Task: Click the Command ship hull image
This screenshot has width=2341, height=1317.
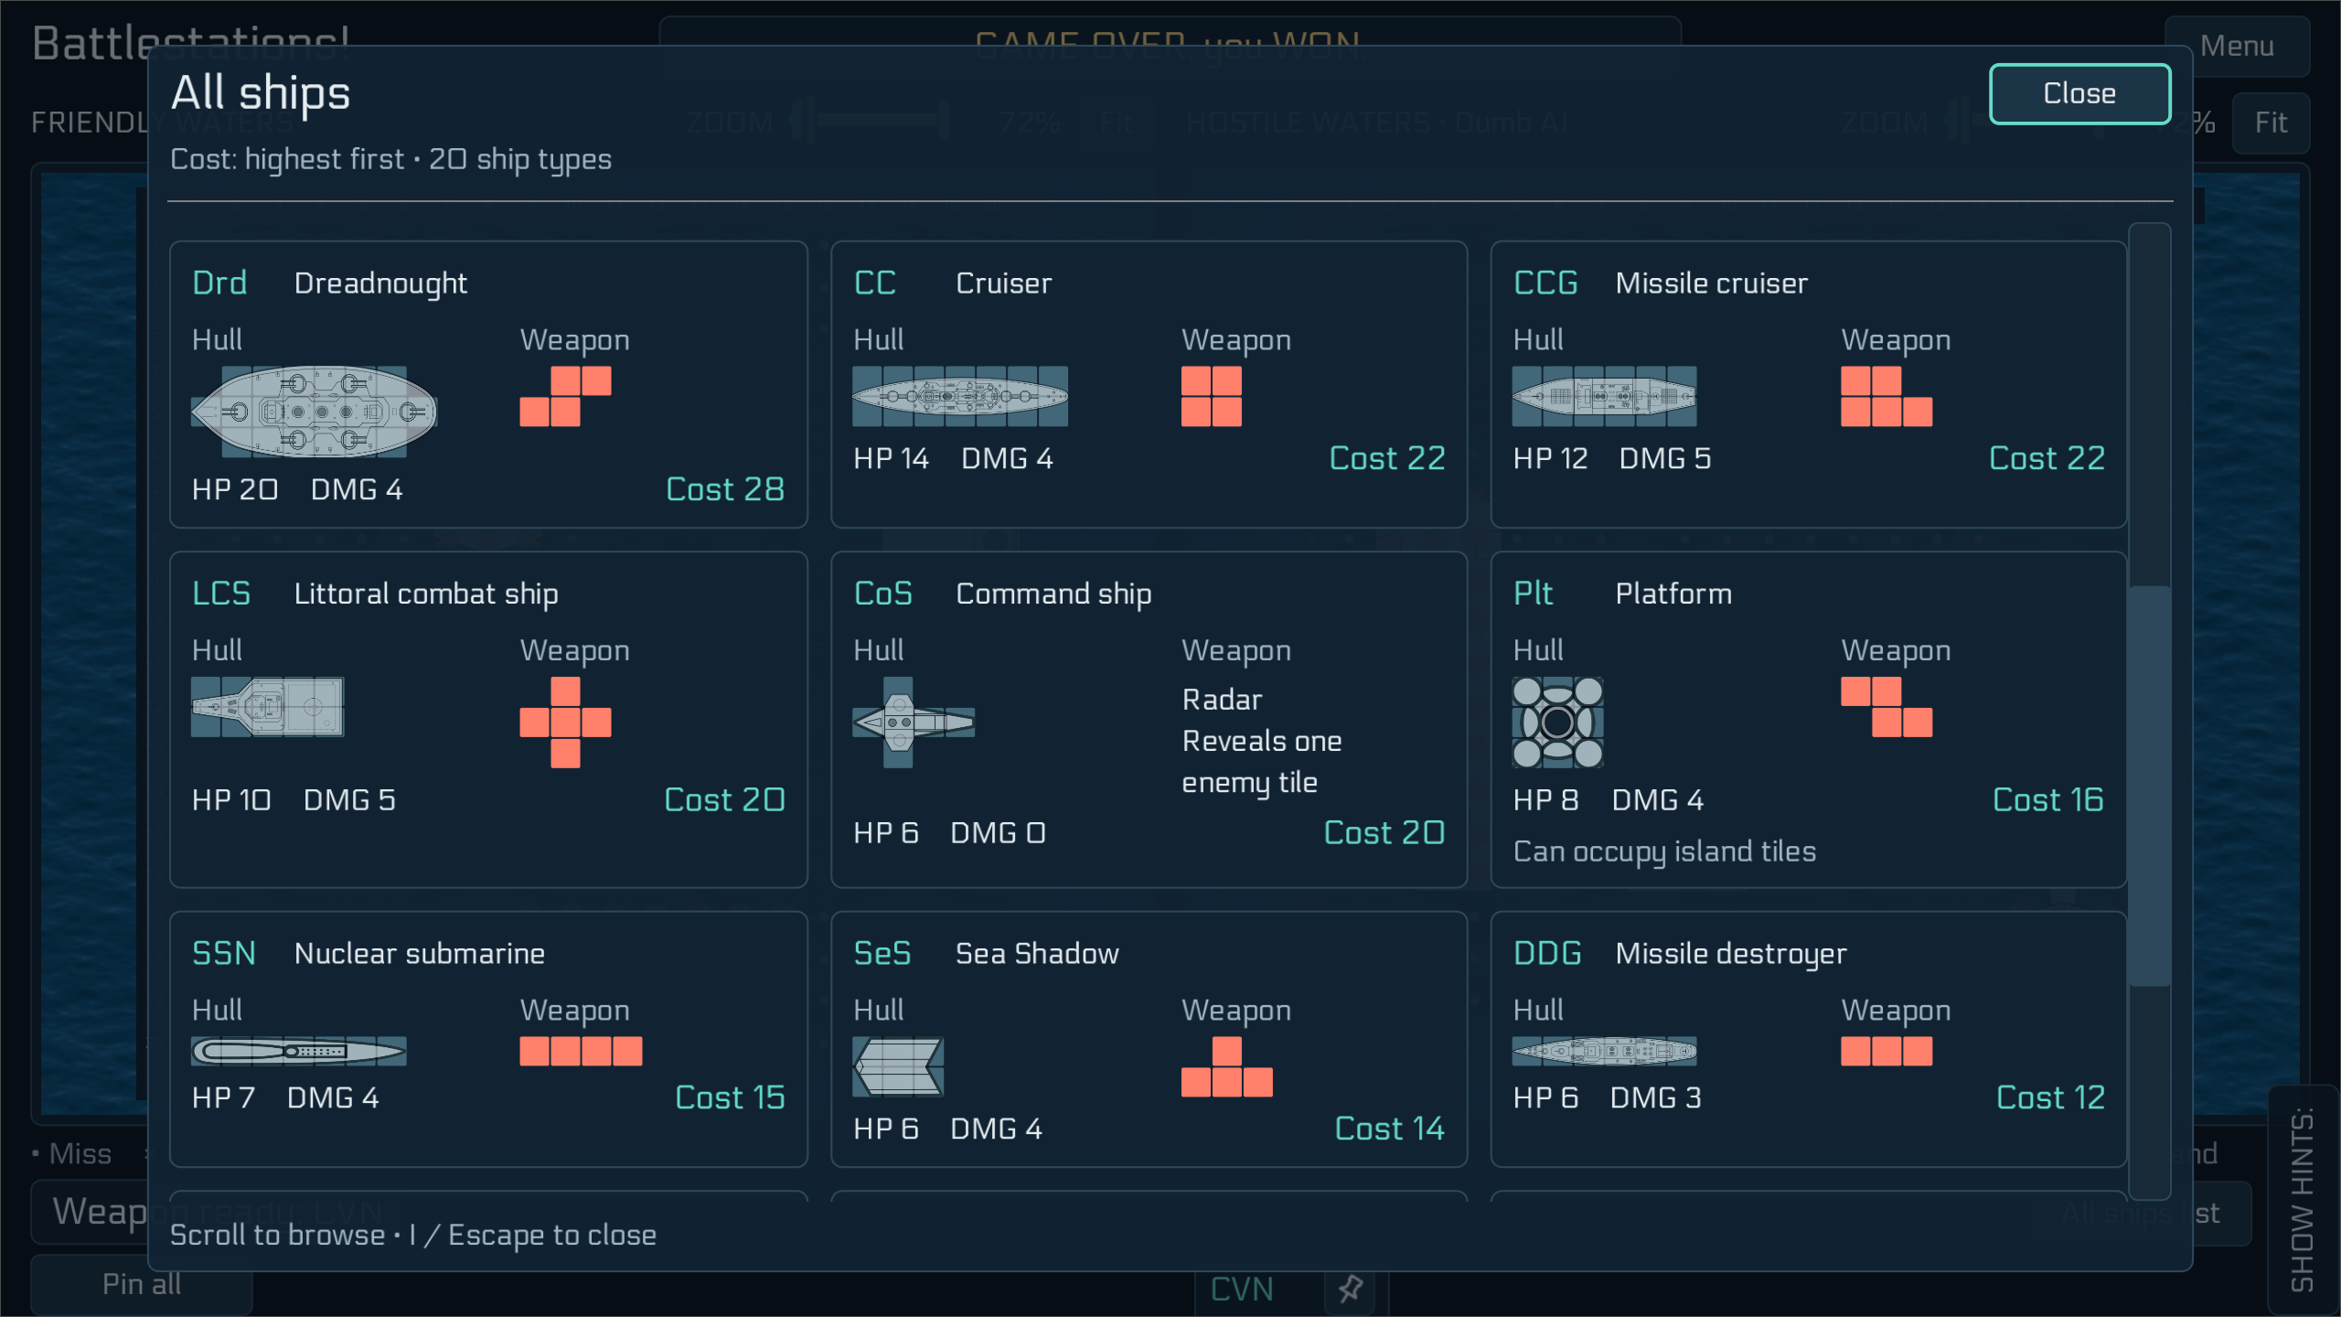Action: [x=914, y=723]
